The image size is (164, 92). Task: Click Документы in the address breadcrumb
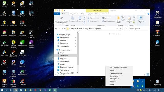88,29
